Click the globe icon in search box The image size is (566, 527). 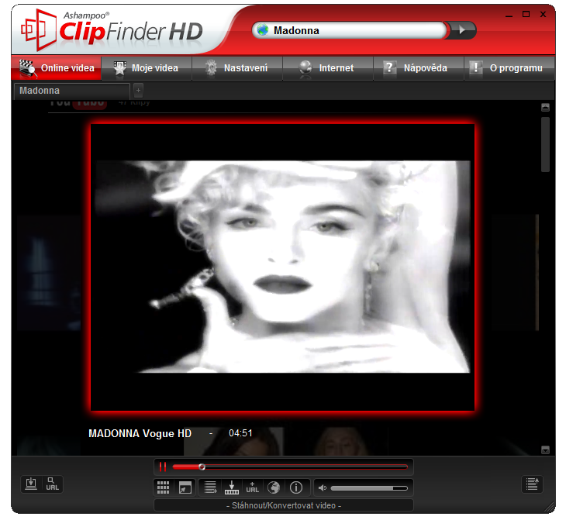(x=262, y=30)
